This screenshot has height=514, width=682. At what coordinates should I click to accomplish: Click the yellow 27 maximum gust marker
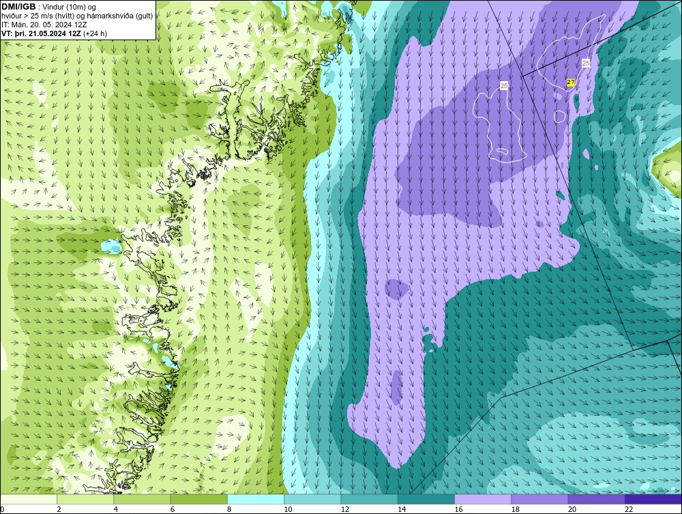pos(571,83)
